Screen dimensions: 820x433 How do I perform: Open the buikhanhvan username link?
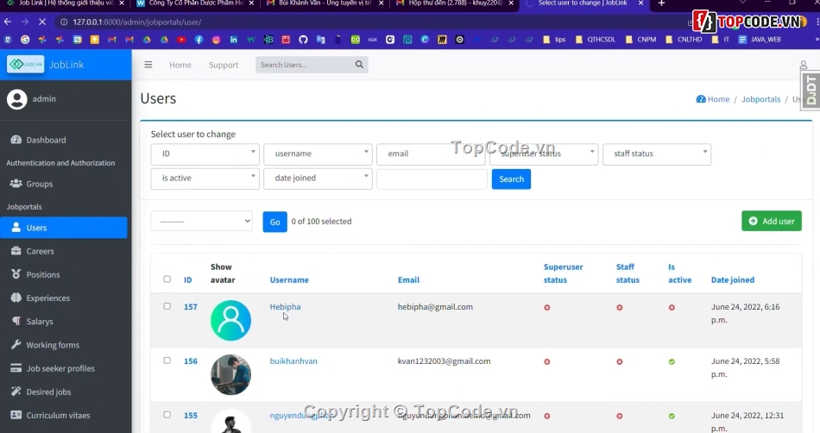tap(293, 361)
